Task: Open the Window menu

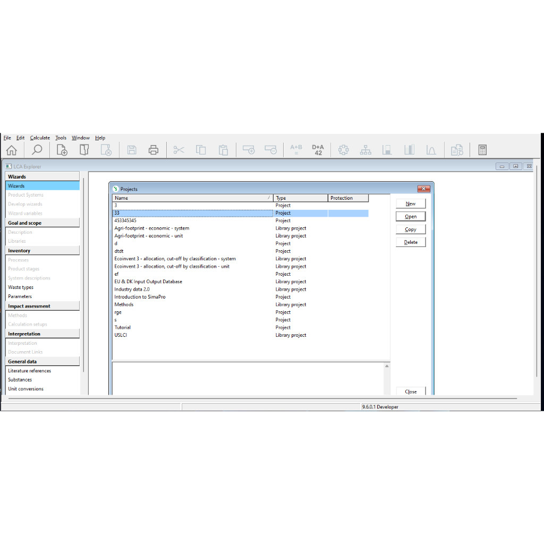Action: pyautogui.click(x=81, y=138)
